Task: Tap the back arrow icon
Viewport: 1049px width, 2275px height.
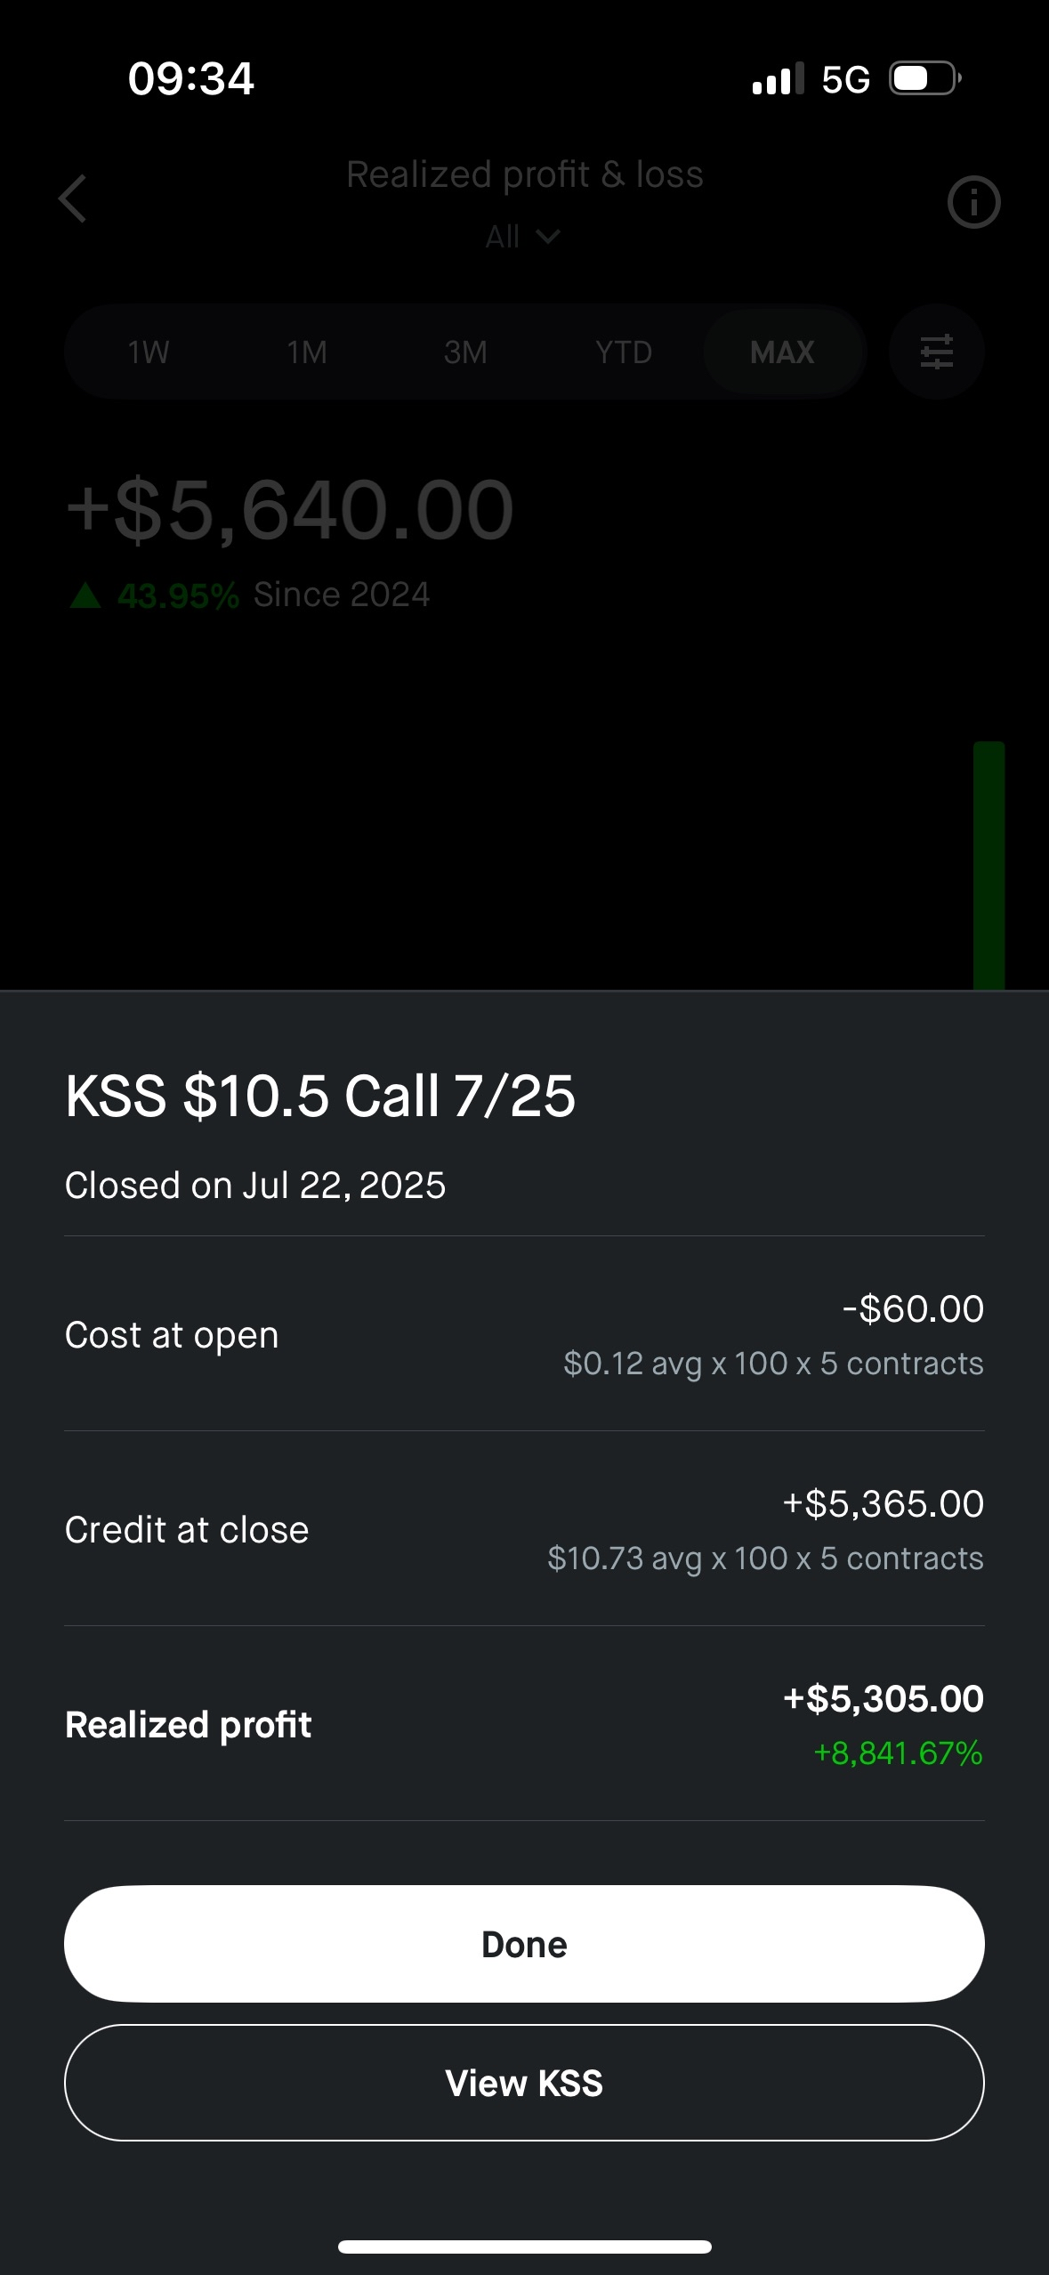Action: click(73, 198)
